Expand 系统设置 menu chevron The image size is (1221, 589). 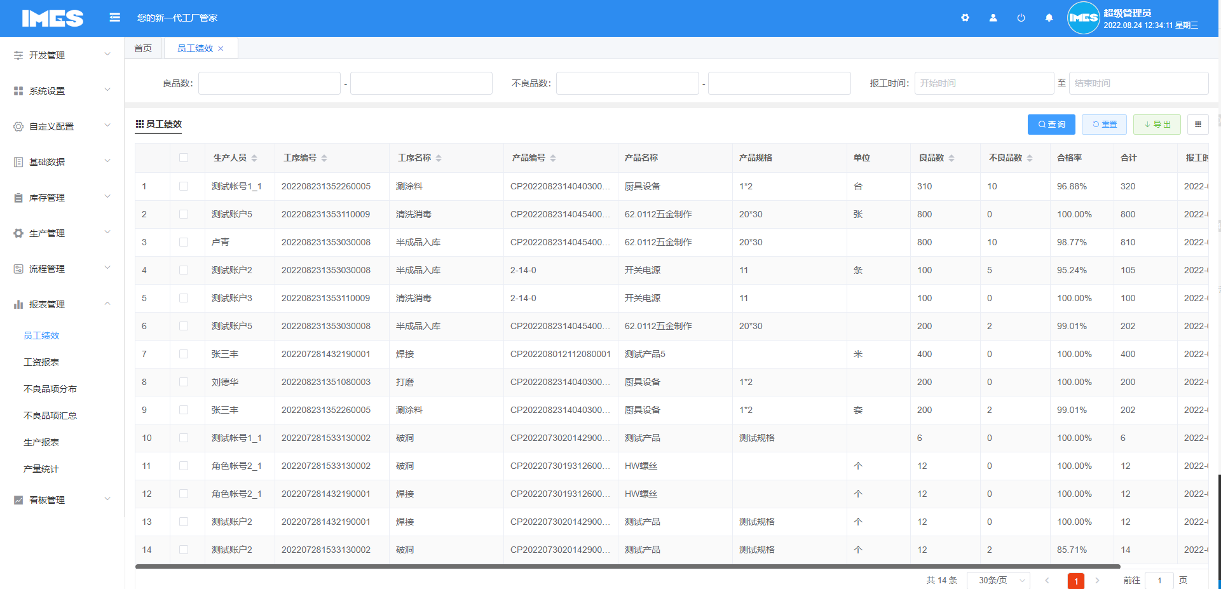(107, 90)
